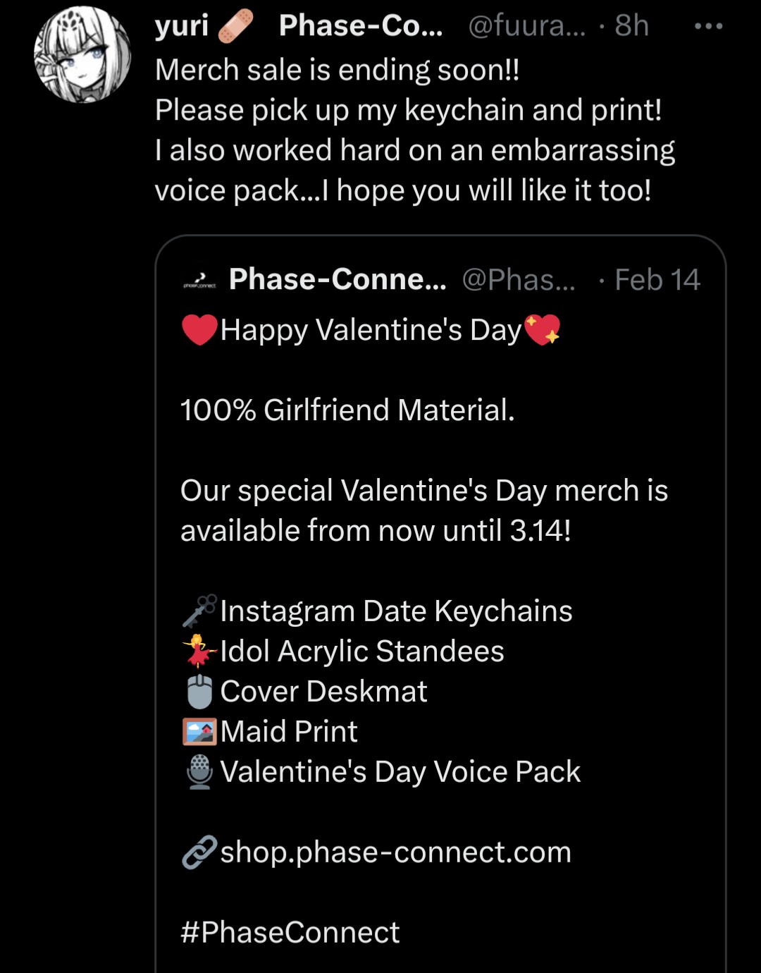Click the quoted Phase-Conne... account name
The image size is (761, 973).
(338, 279)
